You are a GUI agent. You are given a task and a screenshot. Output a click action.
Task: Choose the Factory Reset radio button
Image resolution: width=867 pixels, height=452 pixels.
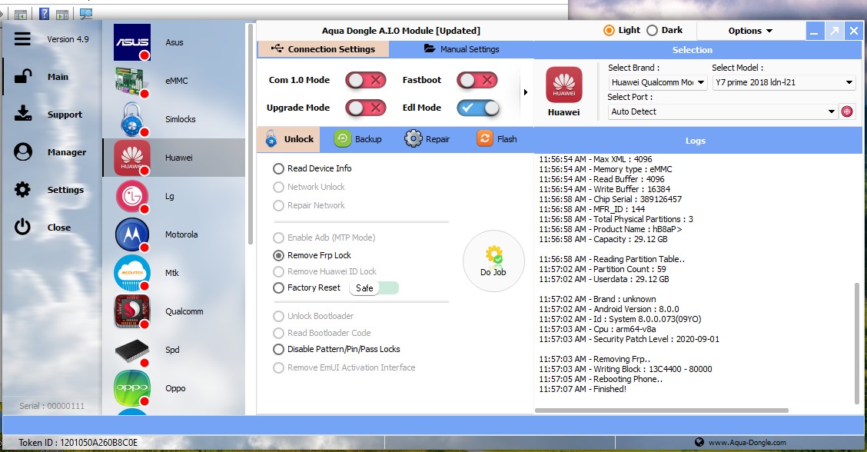point(279,287)
